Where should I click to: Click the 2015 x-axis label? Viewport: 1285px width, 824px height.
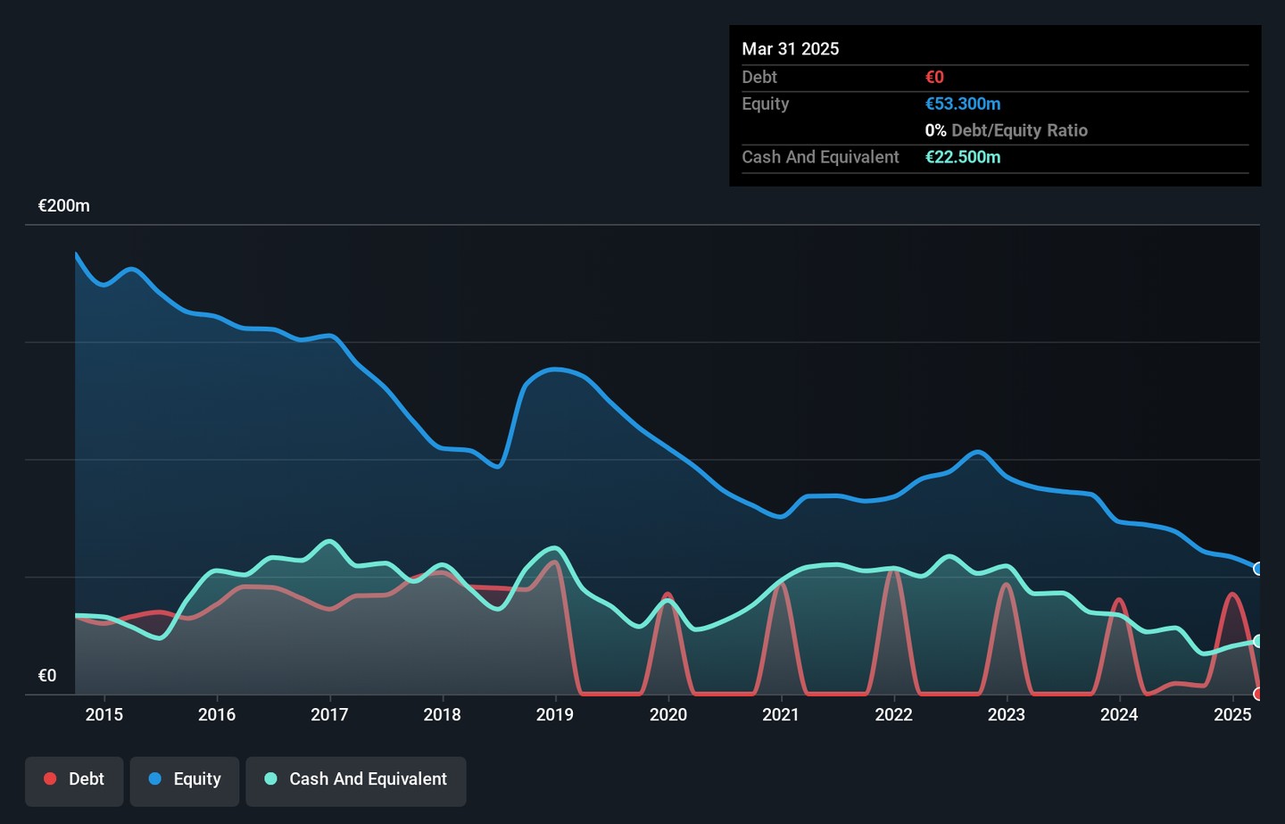pos(104,714)
